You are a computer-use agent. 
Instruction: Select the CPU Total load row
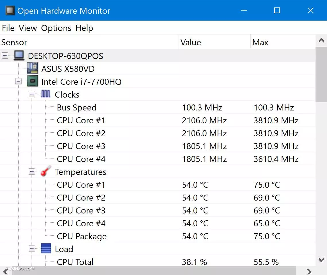pos(158,262)
